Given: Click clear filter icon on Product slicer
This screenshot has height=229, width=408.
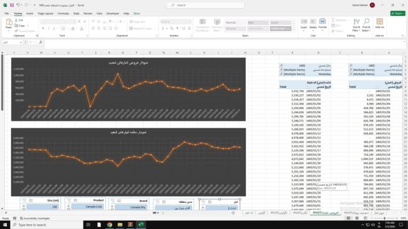Looking at the screenshot, I should coord(69,200).
